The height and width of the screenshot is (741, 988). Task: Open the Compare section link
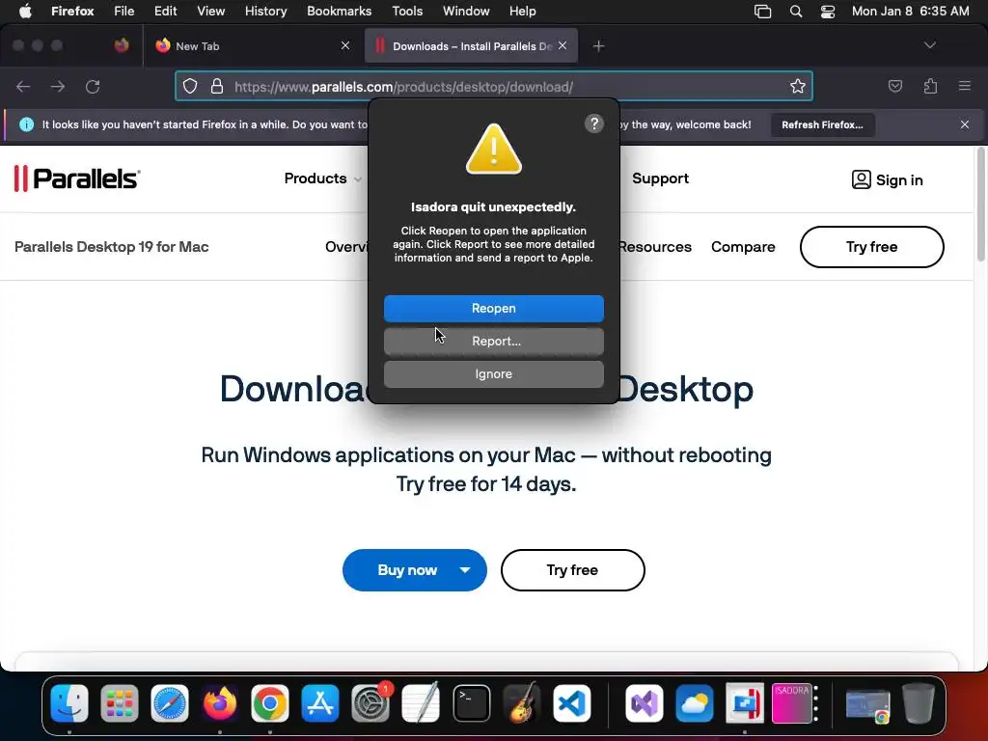(743, 247)
